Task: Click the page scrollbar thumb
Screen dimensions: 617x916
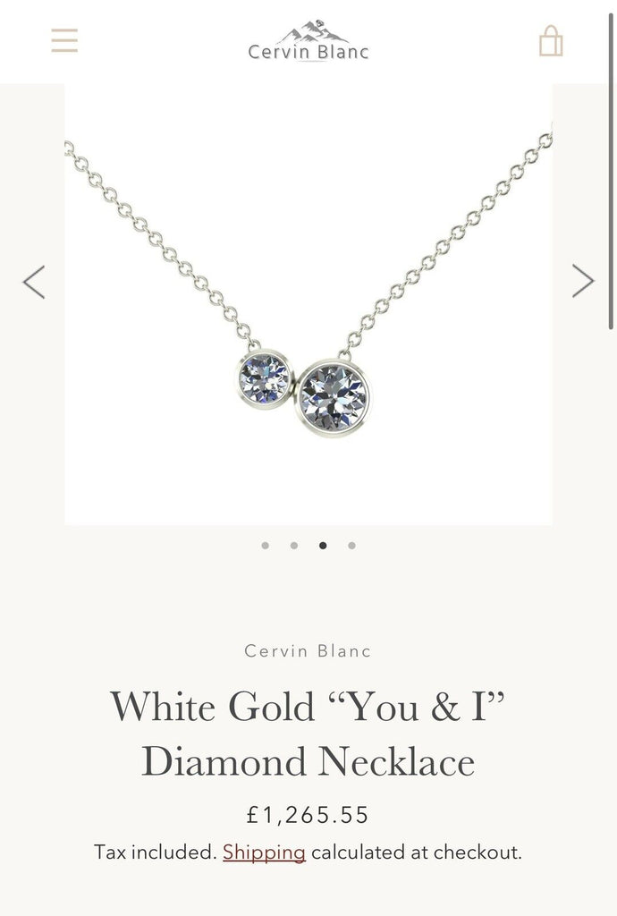Action: pos(611,169)
